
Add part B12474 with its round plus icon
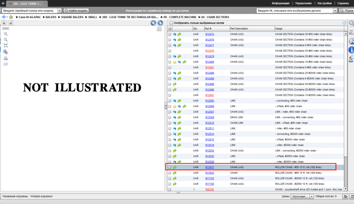click(x=170, y=34)
